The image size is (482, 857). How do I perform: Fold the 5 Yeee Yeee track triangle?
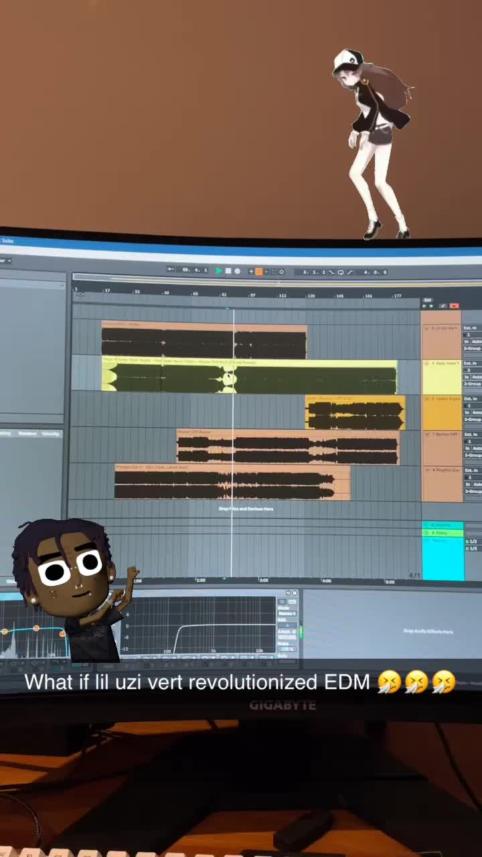[x=426, y=364]
